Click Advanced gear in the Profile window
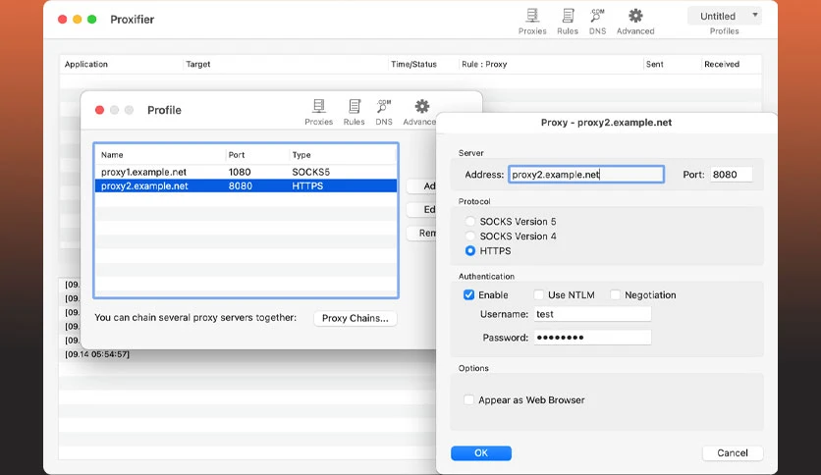Viewport: 821px width, 475px height. click(x=420, y=112)
